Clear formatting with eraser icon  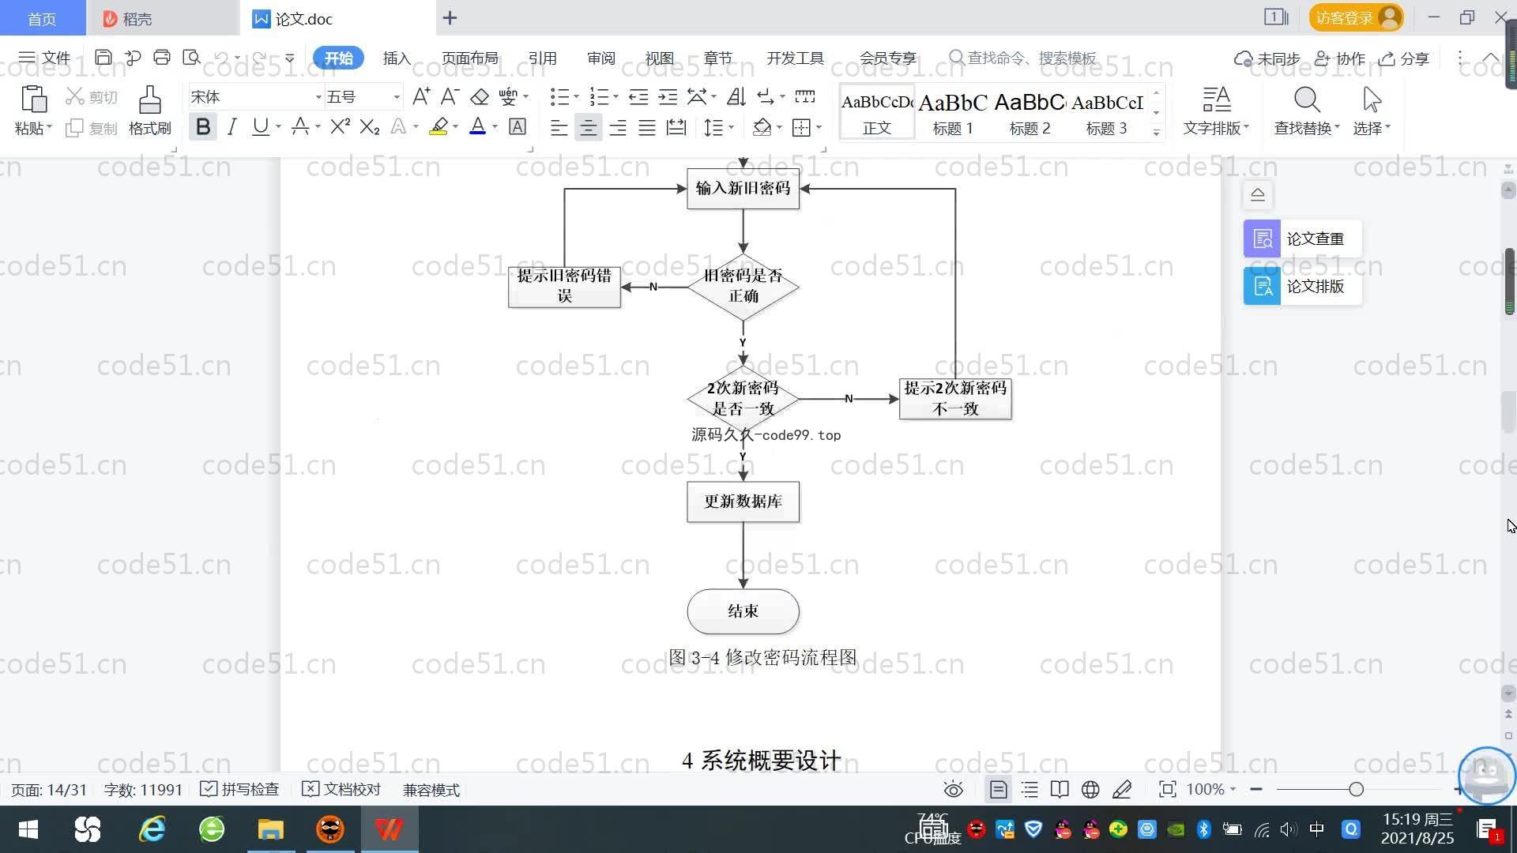pos(480,96)
